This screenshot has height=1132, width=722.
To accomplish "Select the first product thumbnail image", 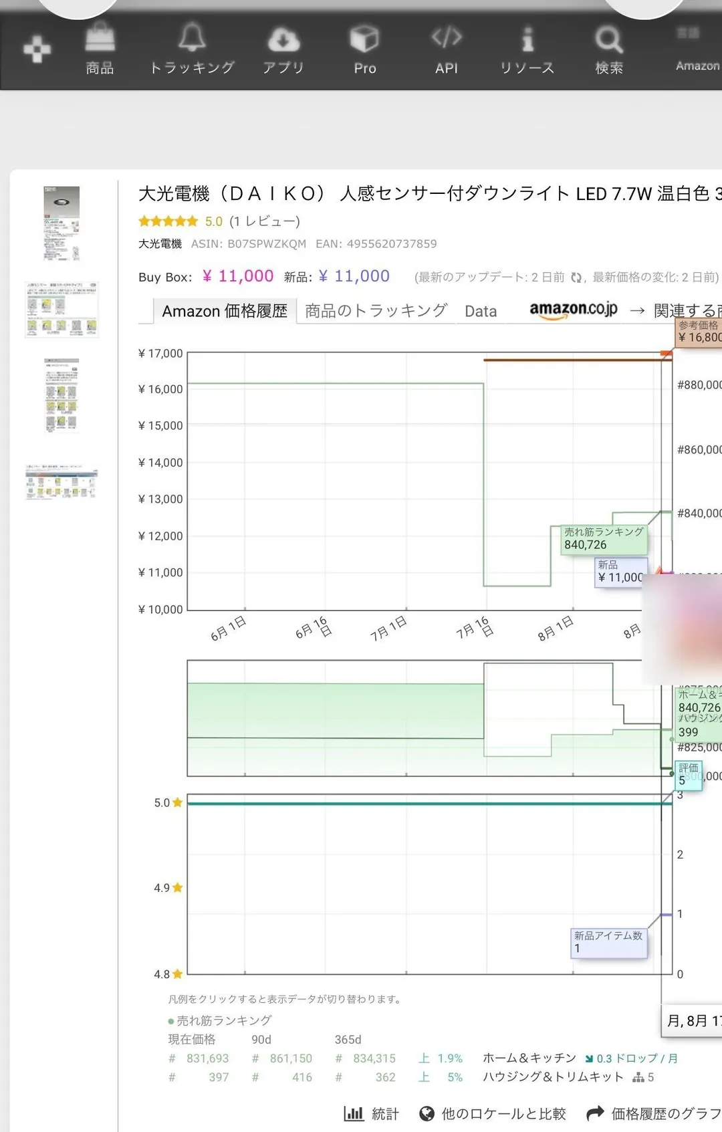I will (x=62, y=223).
